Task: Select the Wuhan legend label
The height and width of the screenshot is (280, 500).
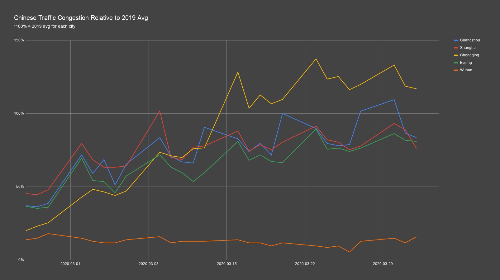Action: coord(466,70)
